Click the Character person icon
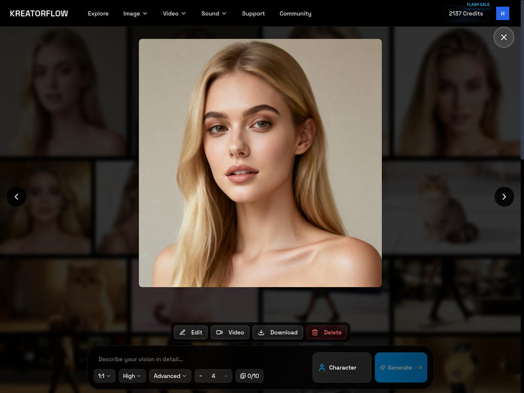 coord(322,367)
